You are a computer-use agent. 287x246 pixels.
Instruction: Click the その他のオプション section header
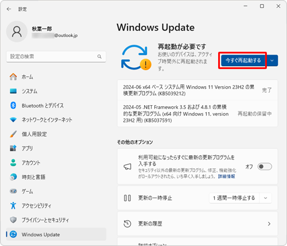[x=135, y=142]
